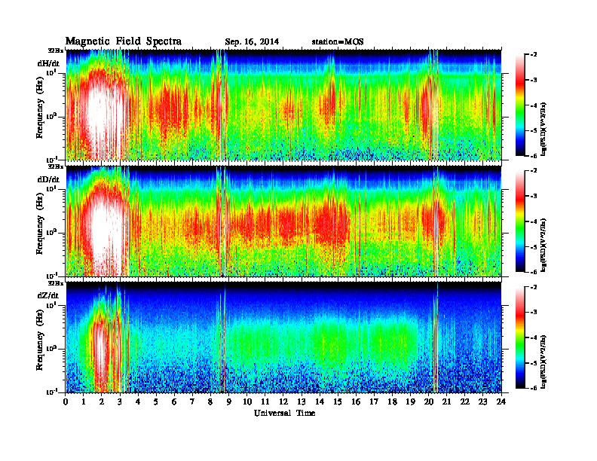This screenshot has width=597, height=461.
Task: Click the PSD units label beside the dZ/dt colorbar
Action: [544, 361]
